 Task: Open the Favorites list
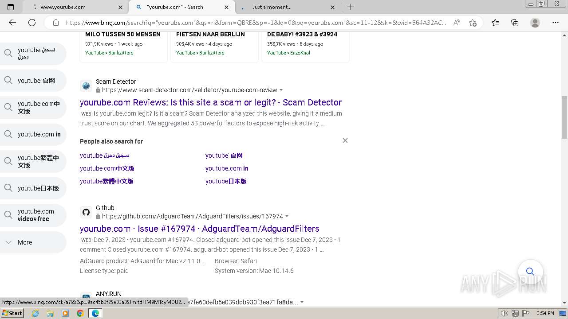tap(495, 23)
